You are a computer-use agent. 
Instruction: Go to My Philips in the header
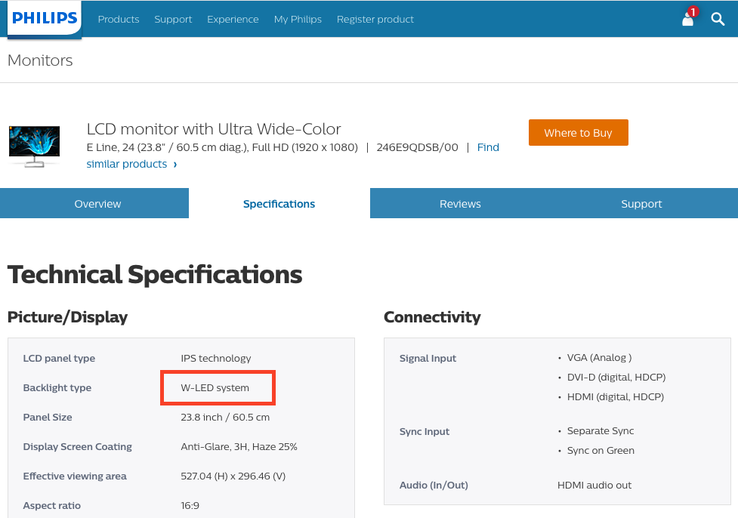(x=298, y=20)
